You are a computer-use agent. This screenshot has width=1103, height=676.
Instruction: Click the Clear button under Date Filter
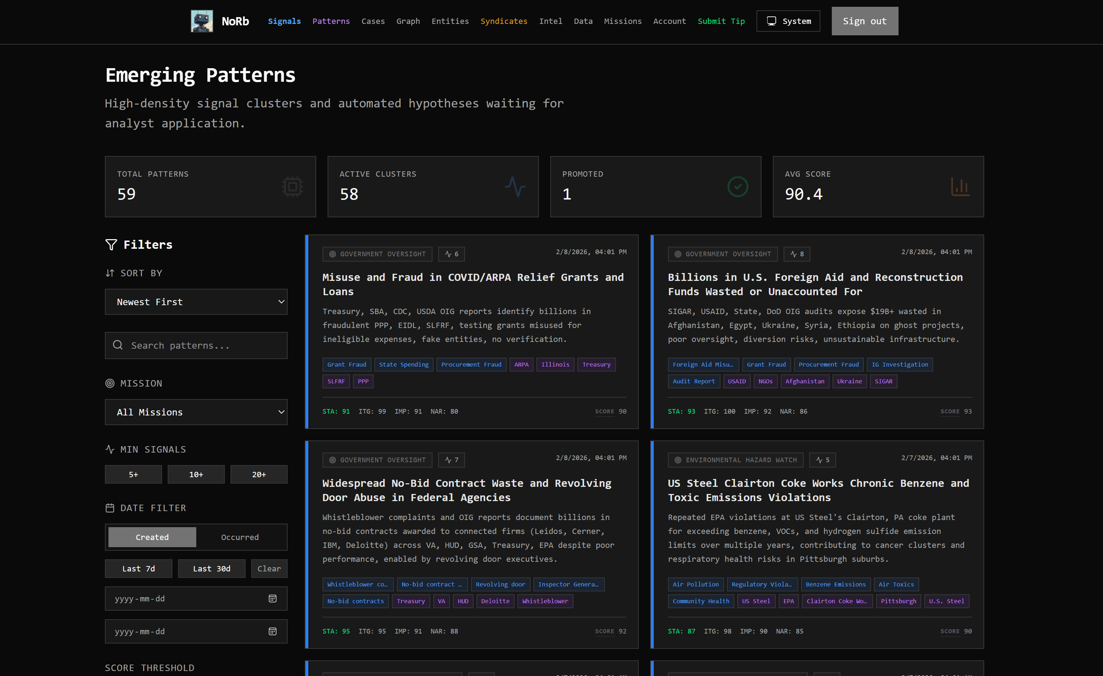pyautogui.click(x=269, y=568)
